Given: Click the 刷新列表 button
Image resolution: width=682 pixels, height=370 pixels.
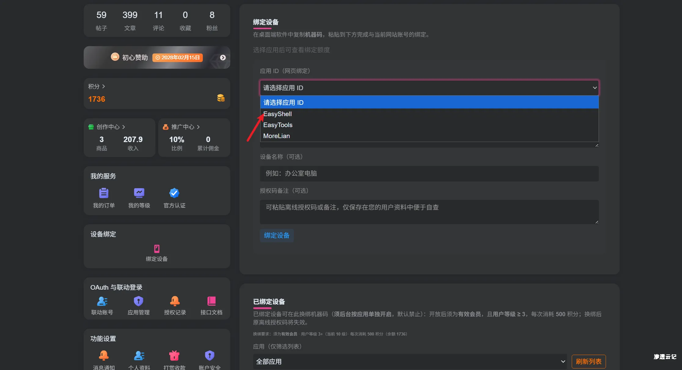Looking at the screenshot, I should pyautogui.click(x=589, y=361).
